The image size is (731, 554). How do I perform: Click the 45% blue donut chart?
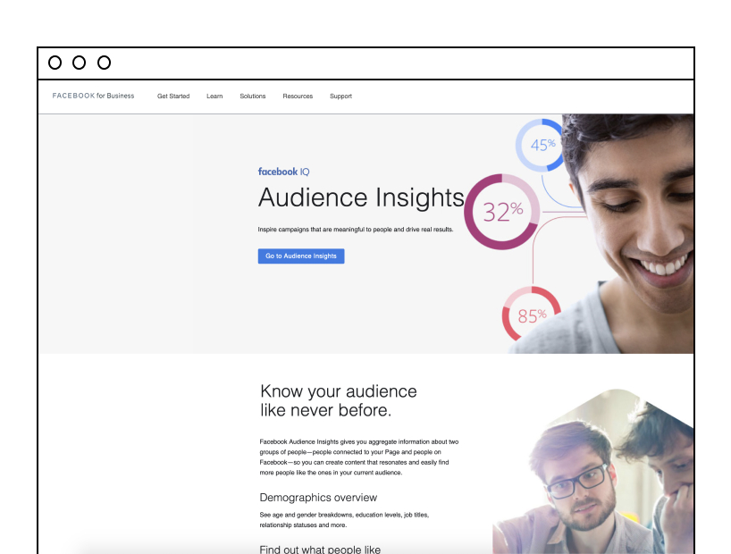[x=541, y=145]
